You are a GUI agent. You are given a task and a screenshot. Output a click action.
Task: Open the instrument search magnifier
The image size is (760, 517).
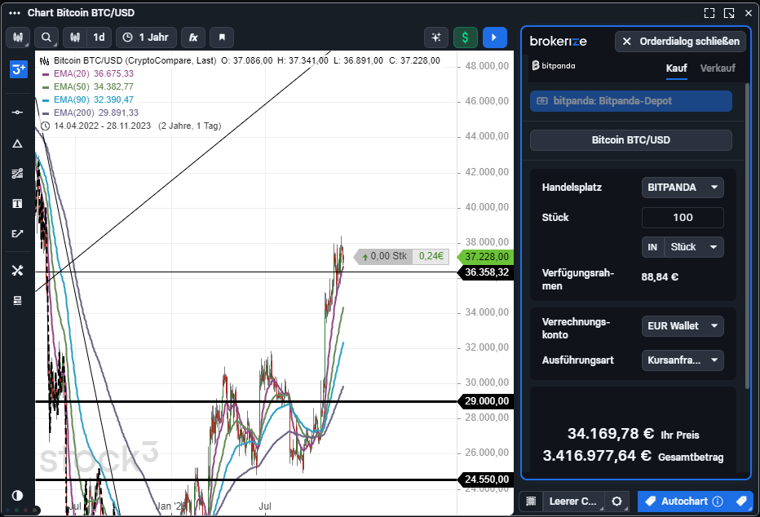(x=46, y=38)
